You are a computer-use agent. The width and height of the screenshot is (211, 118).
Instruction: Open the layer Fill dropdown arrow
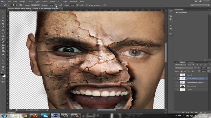coord(209,71)
